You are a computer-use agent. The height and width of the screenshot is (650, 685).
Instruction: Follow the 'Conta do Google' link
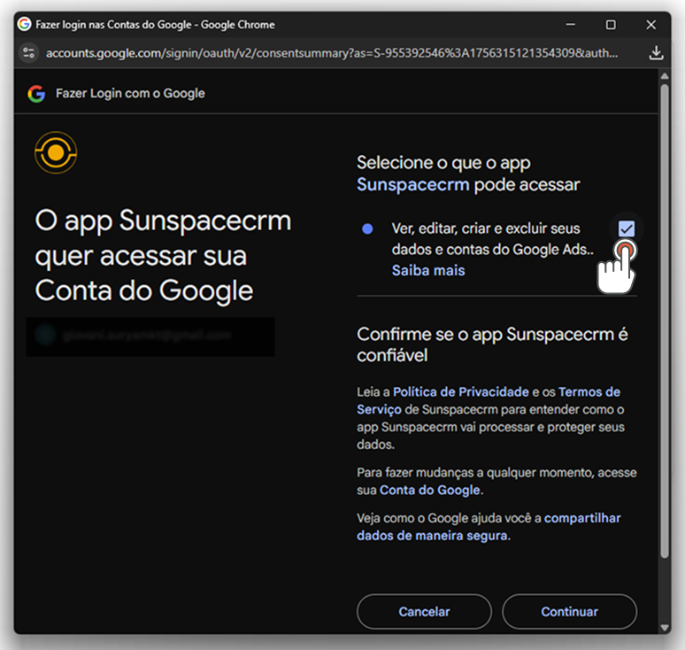[x=430, y=490]
